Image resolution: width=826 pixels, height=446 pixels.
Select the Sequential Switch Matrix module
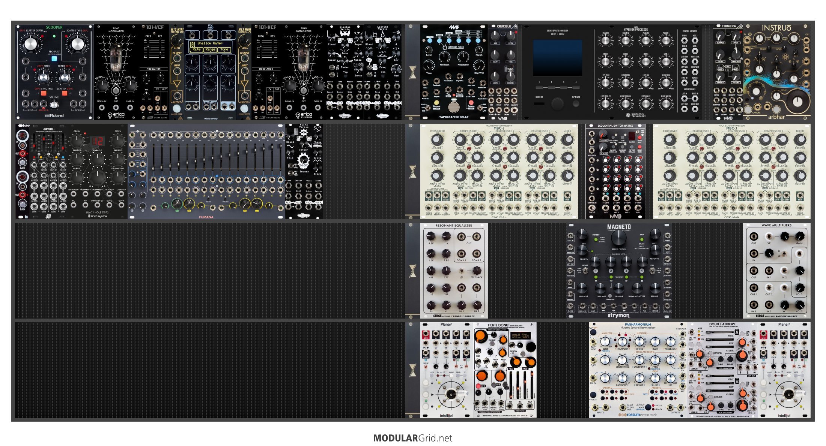[x=615, y=172]
